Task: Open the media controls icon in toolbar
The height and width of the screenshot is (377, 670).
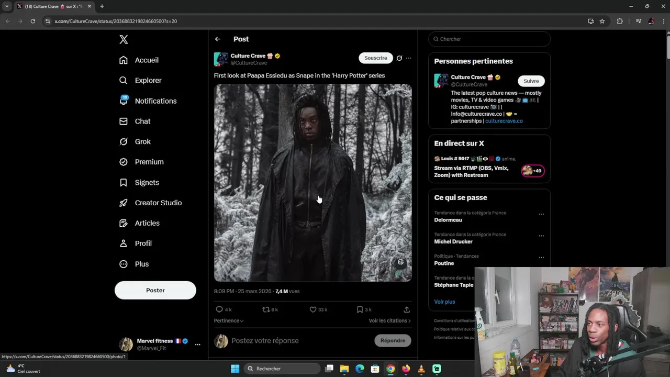Action: 638,21
